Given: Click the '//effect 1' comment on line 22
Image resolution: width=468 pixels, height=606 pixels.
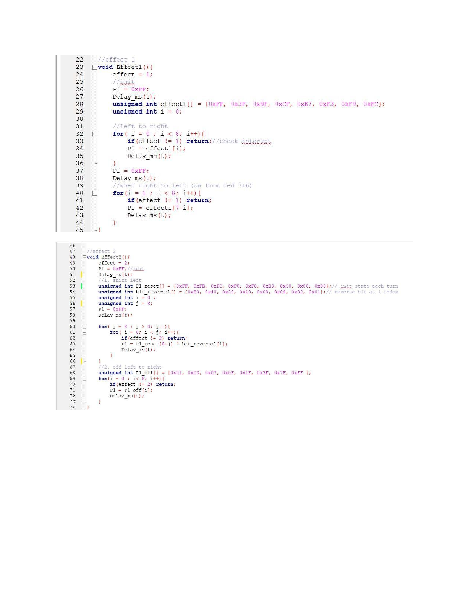Looking at the screenshot, I should 116,60.
